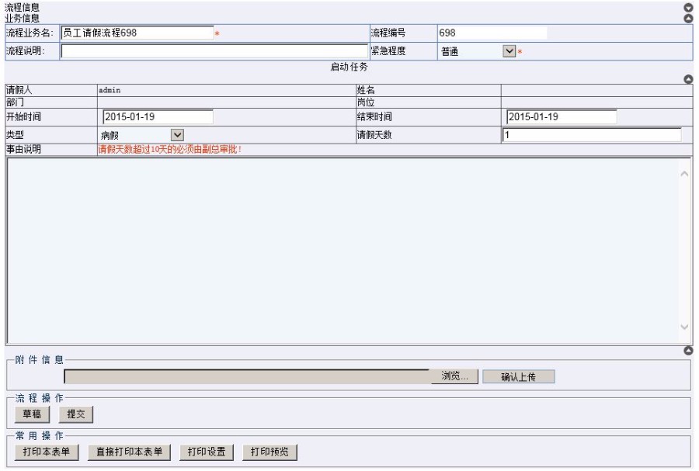699x471 pixels.
Task: Click the 流程信息 header text
Action: [x=22, y=8]
